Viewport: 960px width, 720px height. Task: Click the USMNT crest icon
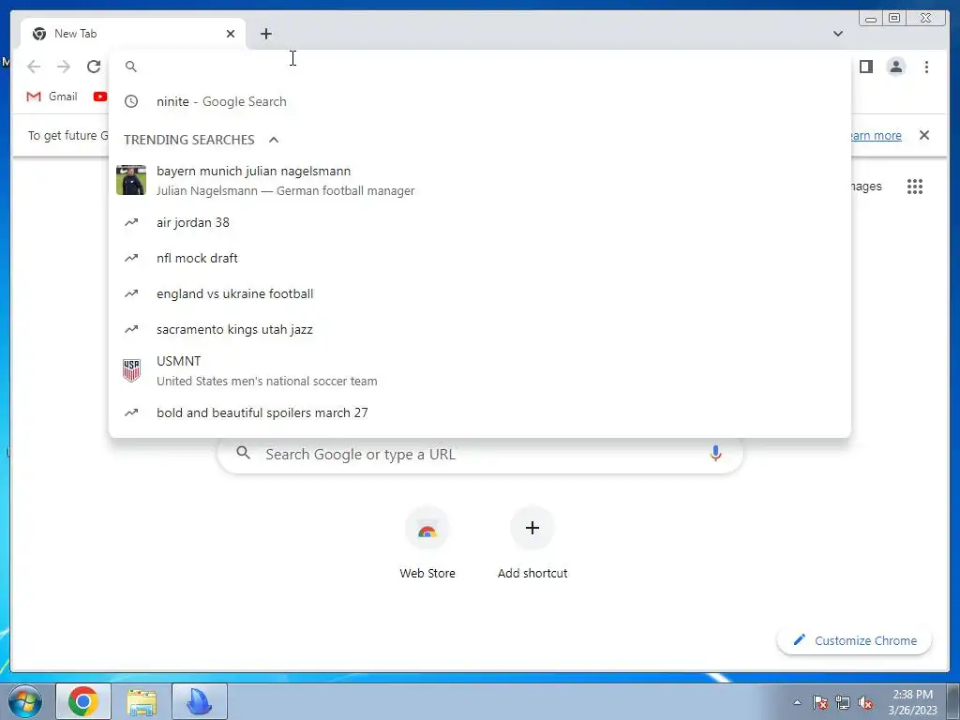131,370
